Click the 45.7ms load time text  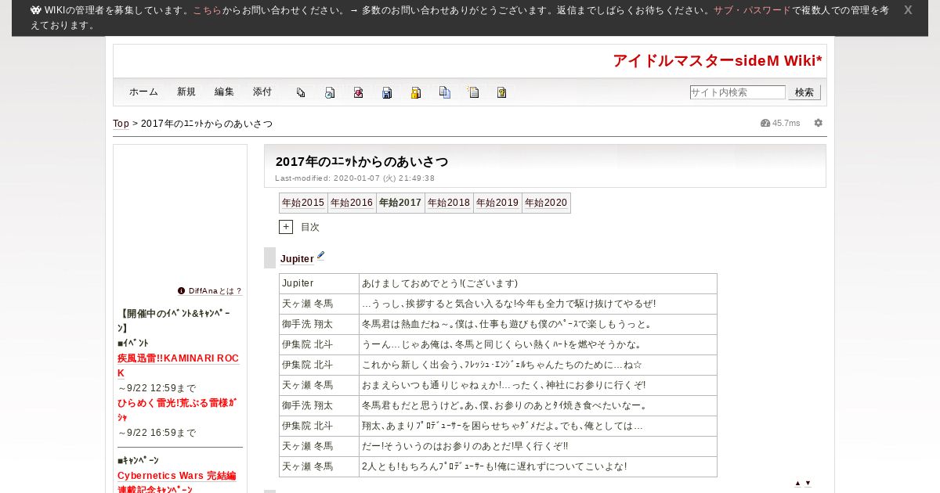[x=786, y=124]
